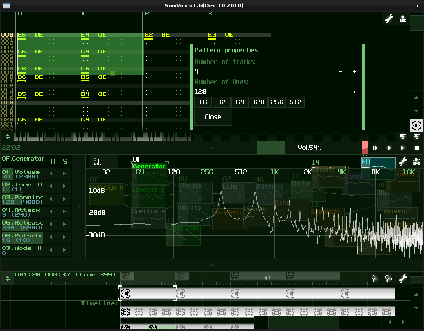Increase the number of tracks with plus

[354, 71]
